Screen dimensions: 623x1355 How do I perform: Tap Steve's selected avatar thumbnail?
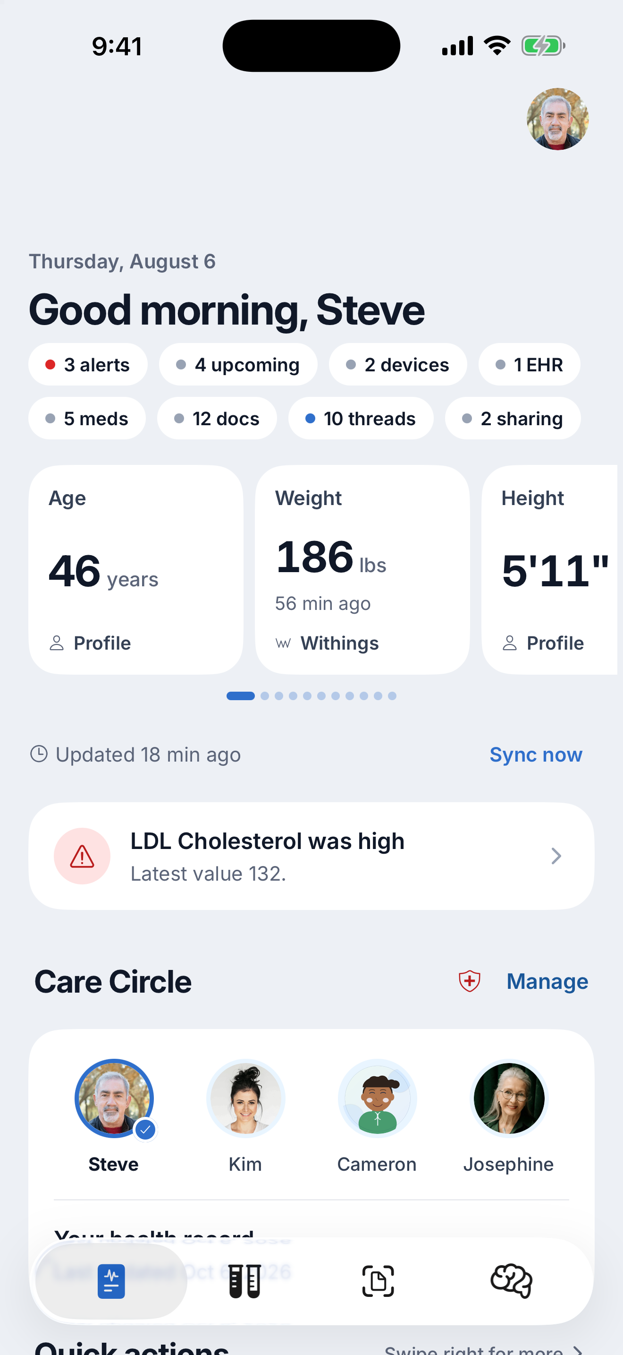pyautogui.click(x=114, y=1098)
